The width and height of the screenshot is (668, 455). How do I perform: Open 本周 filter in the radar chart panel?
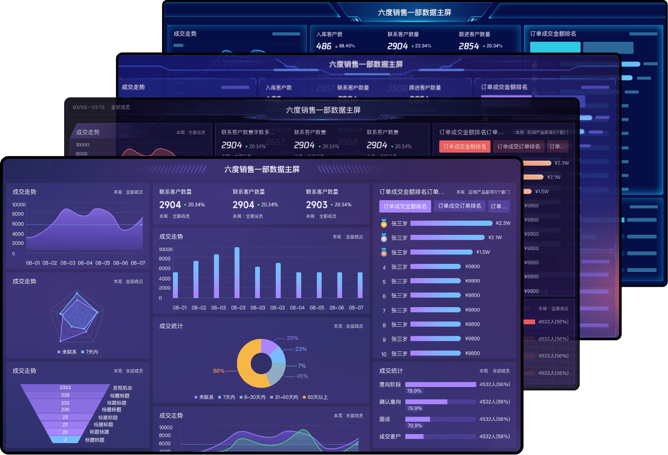click(118, 281)
